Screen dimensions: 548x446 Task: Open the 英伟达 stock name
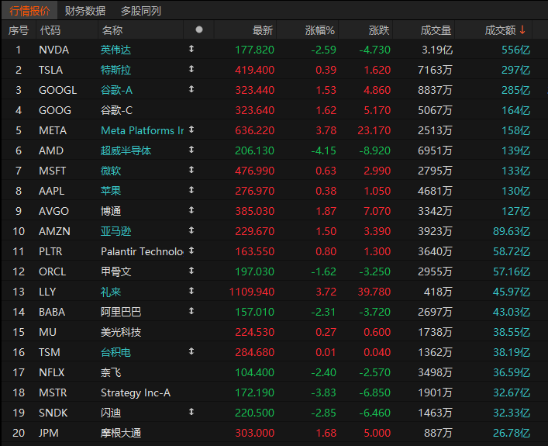pyautogui.click(x=115, y=50)
